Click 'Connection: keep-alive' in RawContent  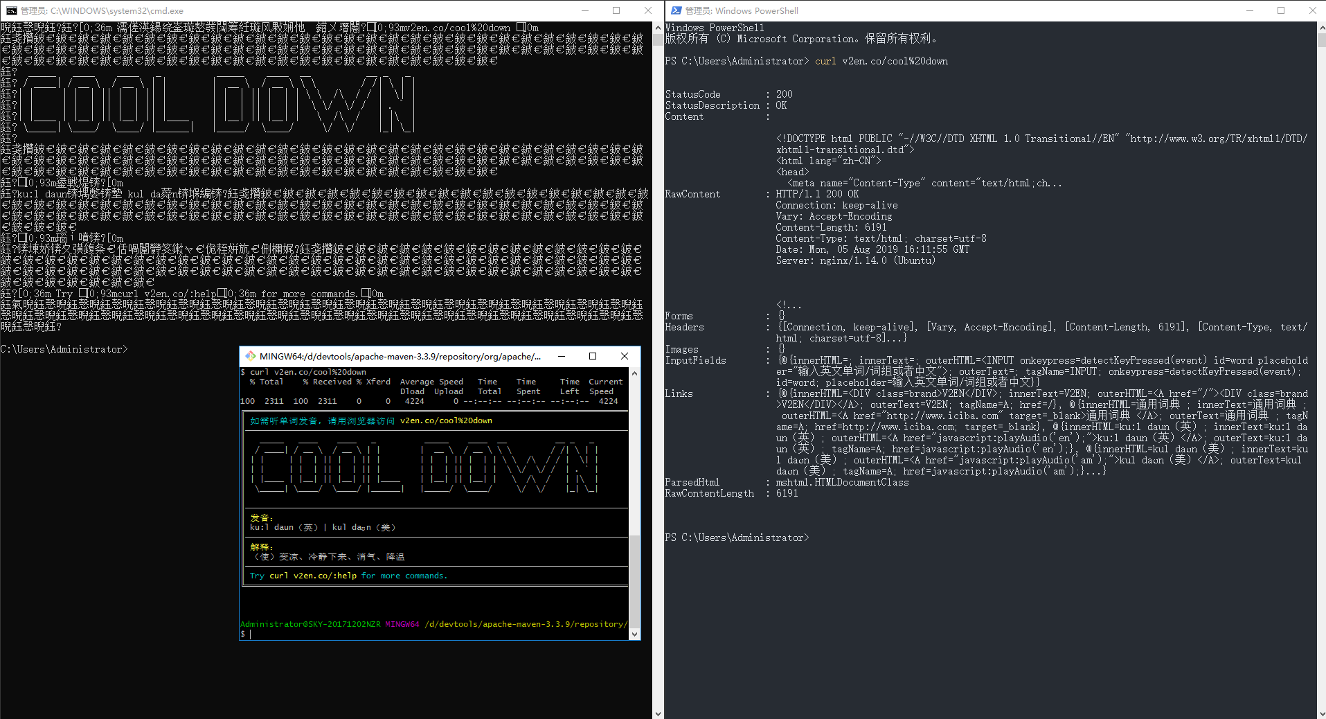pos(836,205)
